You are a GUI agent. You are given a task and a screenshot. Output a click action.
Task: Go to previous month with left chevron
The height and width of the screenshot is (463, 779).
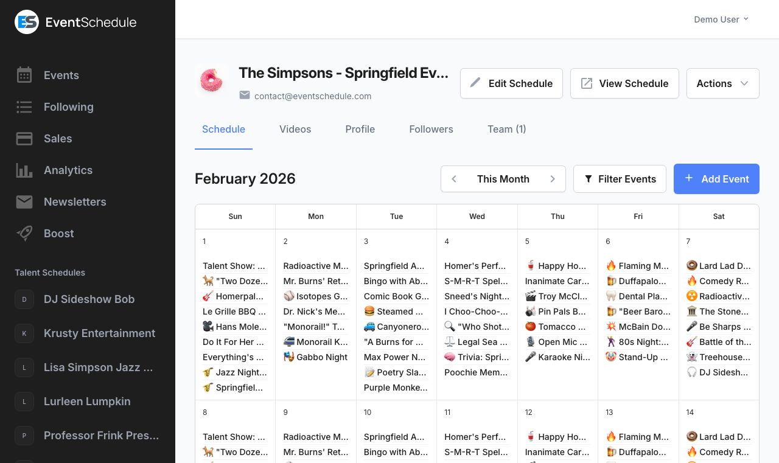453,179
